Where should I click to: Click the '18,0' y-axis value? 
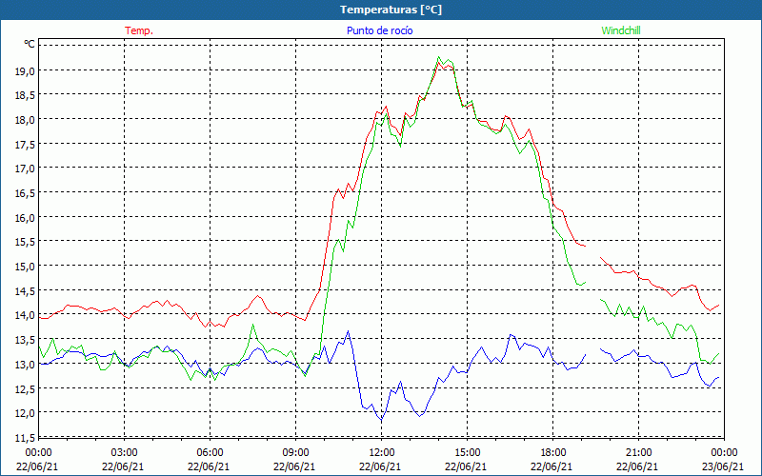(x=27, y=120)
